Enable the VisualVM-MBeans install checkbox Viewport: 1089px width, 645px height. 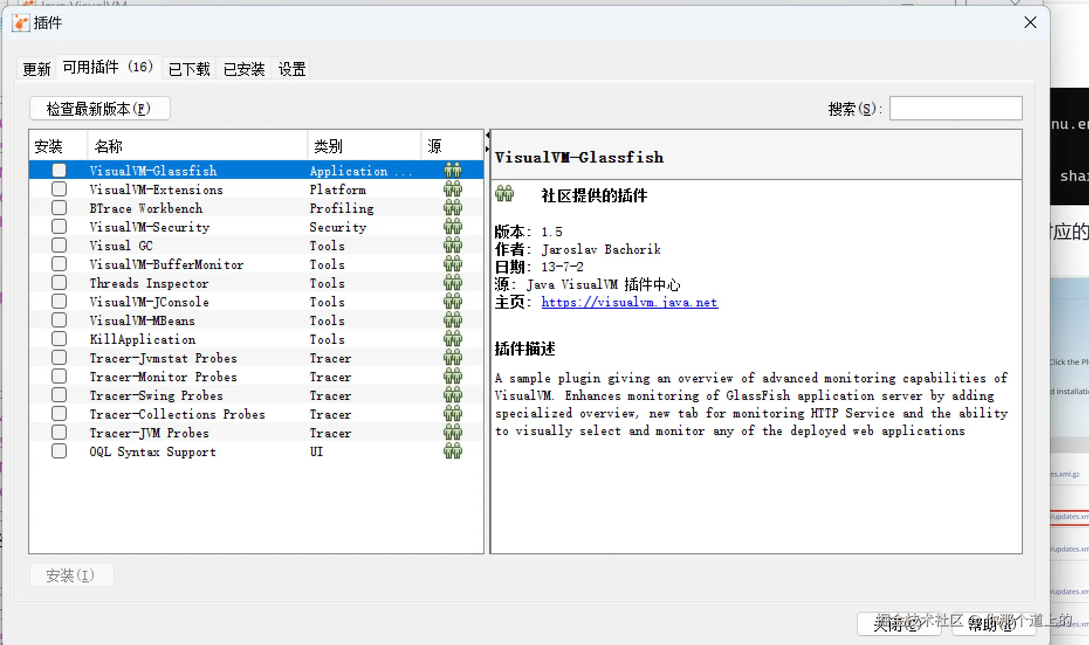click(x=59, y=320)
